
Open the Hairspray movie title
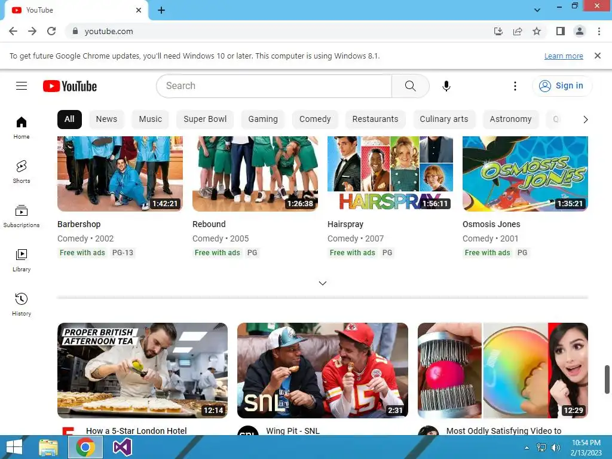(345, 224)
